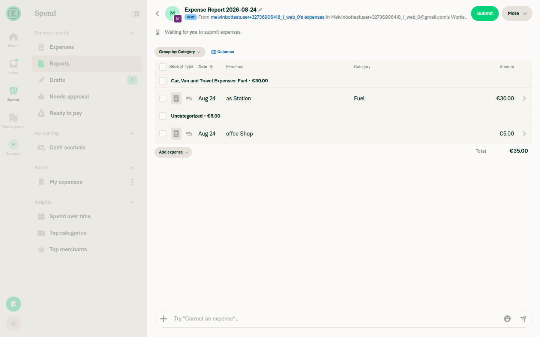540x337 pixels.
Task: Focus the message composer input field
Action: pyautogui.click(x=336, y=319)
